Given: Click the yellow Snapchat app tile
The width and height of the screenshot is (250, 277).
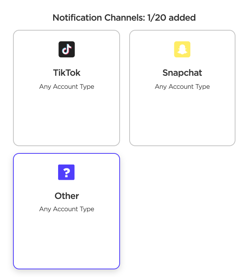Looking at the screenshot, I should tap(182, 49).
